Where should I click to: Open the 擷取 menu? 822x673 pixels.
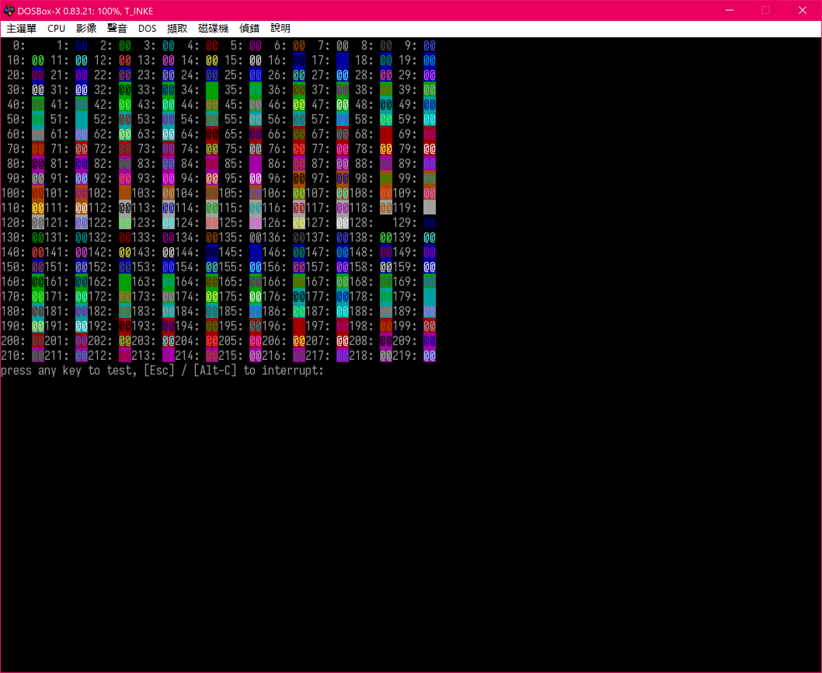click(177, 28)
